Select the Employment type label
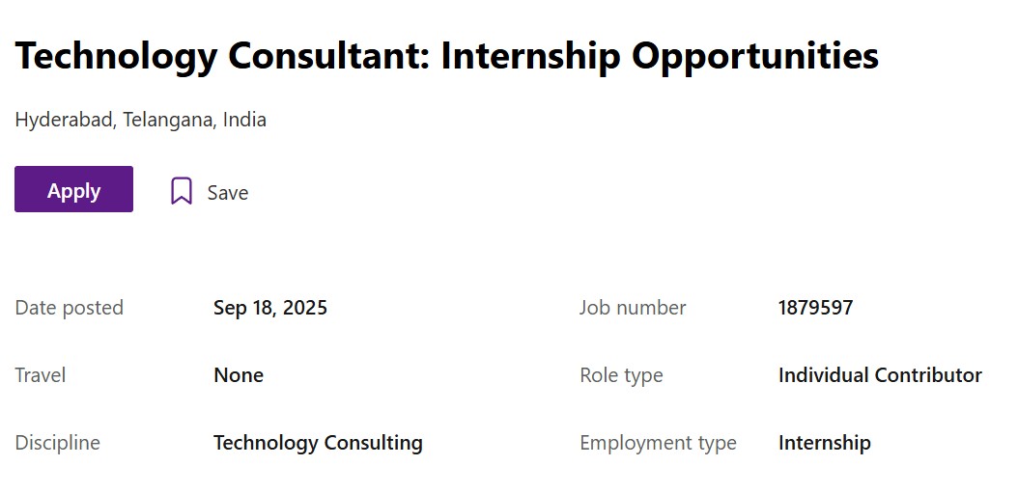The height and width of the screenshot is (493, 1018). (658, 443)
